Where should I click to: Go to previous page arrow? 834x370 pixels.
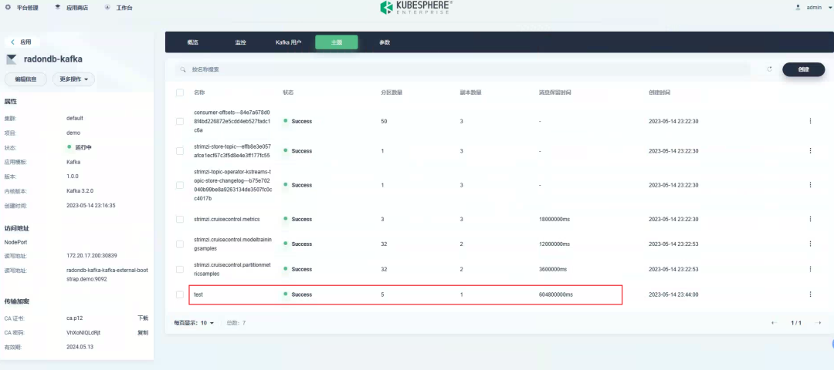click(774, 323)
